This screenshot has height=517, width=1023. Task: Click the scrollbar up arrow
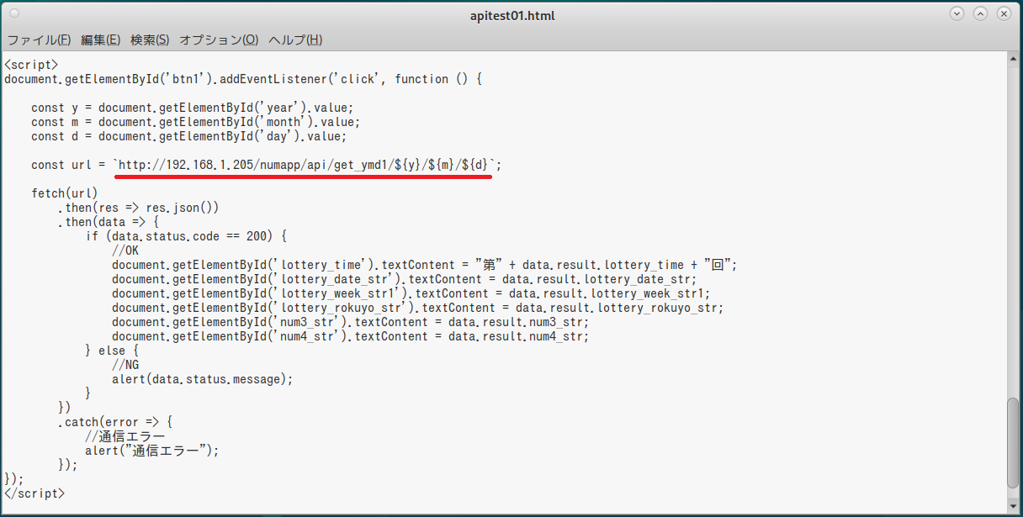point(1013,59)
